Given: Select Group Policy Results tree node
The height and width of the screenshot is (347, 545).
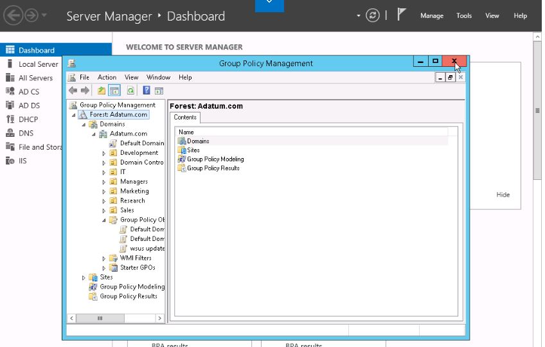Looking at the screenshot, I should (129, 296).
